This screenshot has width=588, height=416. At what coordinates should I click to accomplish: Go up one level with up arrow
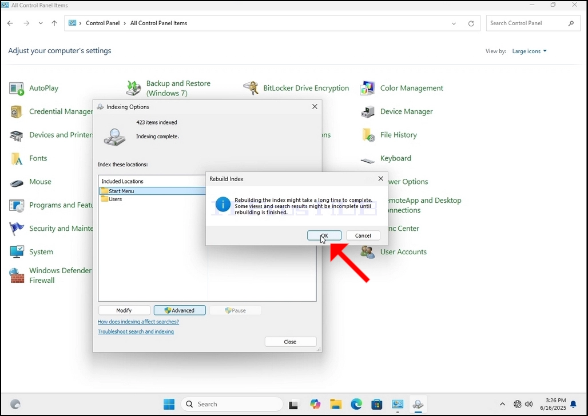[54, 23]
